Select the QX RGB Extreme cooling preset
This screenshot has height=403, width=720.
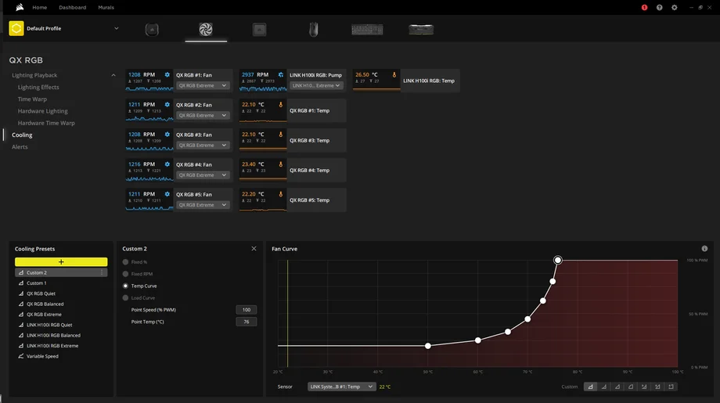[44, 315]
